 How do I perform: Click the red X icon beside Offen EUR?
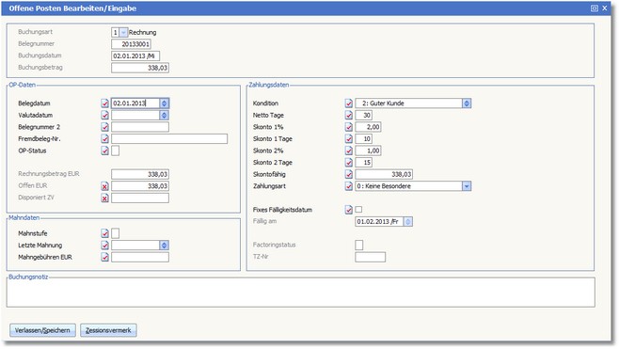coord(104,186)
